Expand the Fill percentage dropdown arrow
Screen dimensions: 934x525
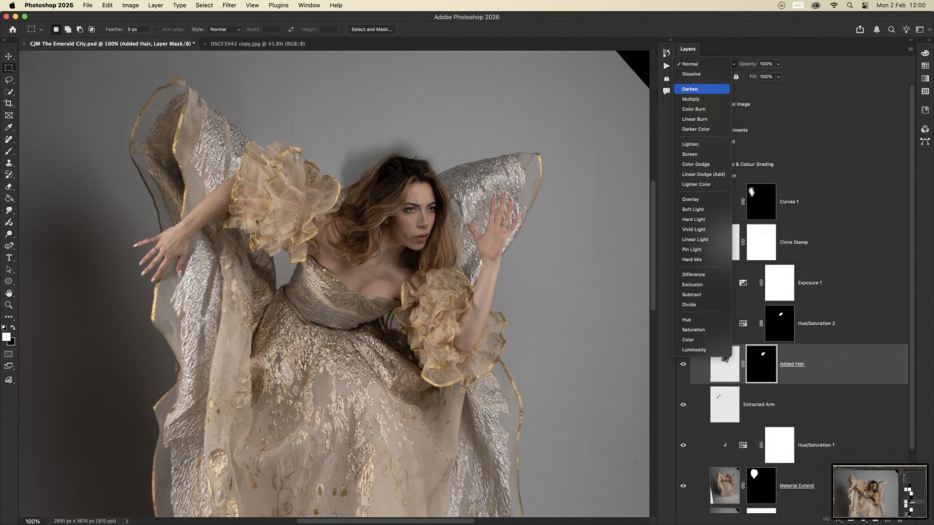[778, 77]
